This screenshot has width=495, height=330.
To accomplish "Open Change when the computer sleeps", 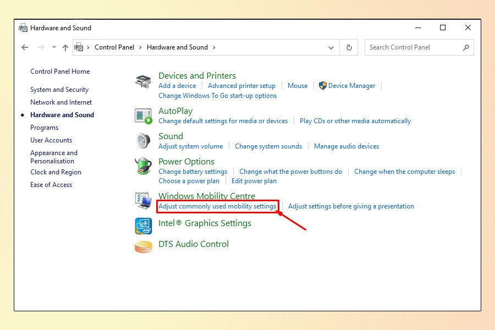I will pos(405,171).
